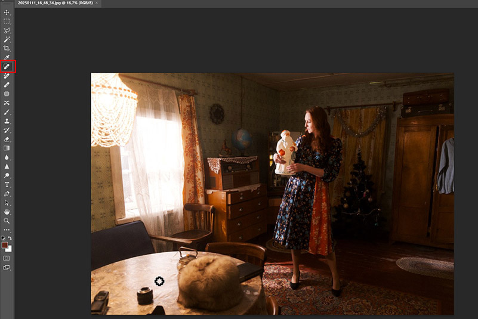Open the dark red foreground color swatch
478x319 pixels.
click(x=4, y=245)
